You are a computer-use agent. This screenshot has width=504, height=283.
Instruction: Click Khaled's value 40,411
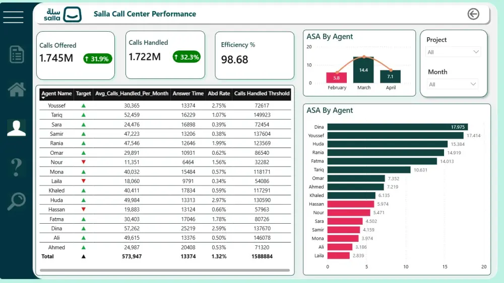[132, 191]
